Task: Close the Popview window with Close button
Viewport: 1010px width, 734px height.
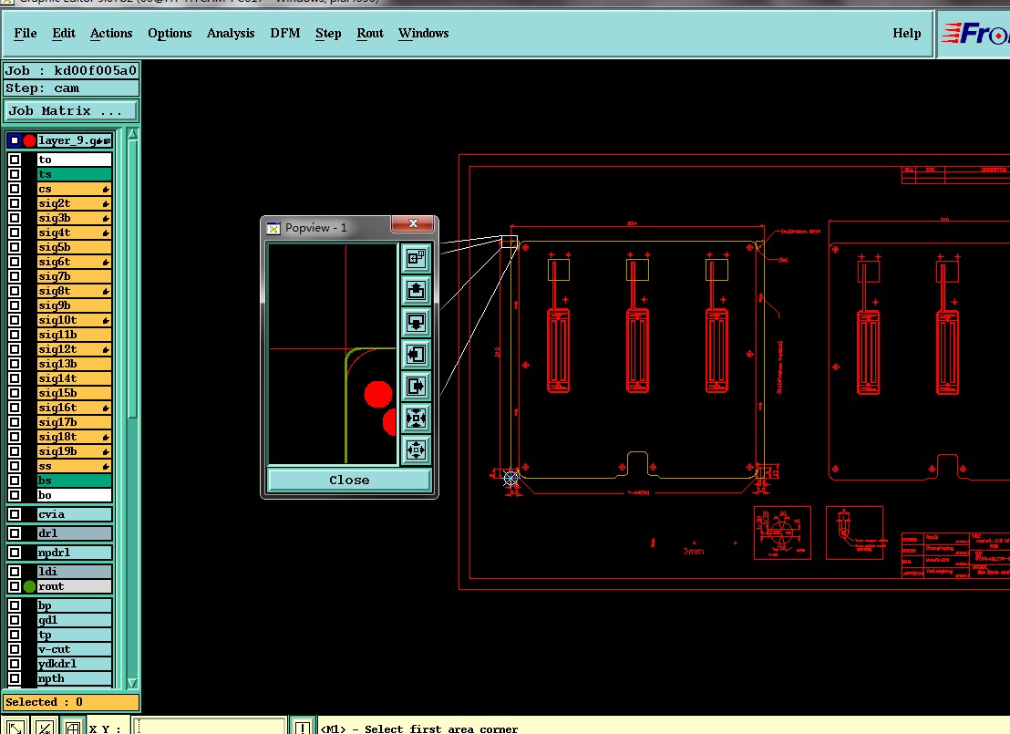Action: [349, 481]
